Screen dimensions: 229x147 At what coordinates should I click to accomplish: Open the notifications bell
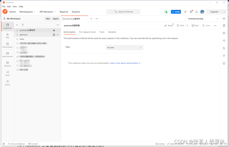click(197, 12)
